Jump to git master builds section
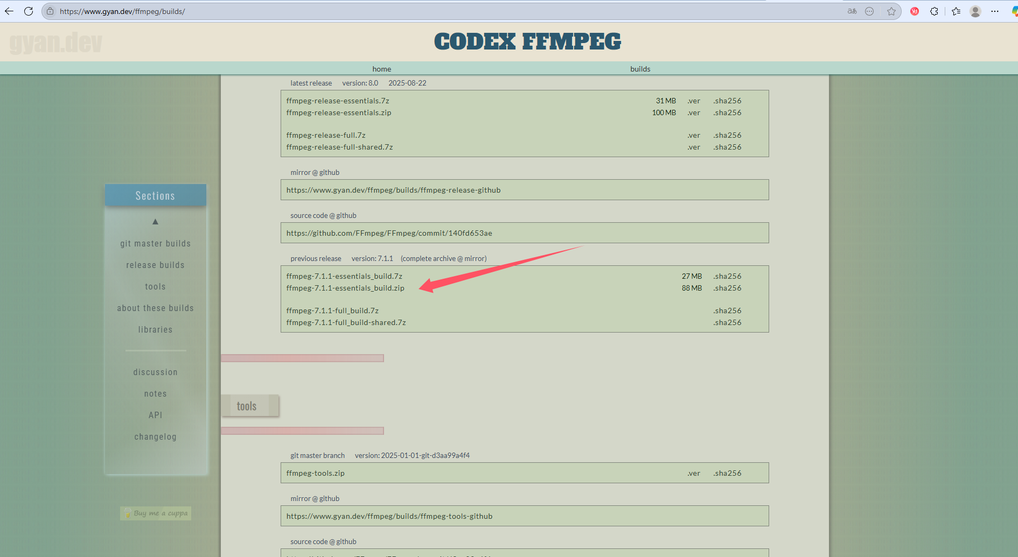This screenshot has width=1018, height=557. click(x=156, y=244)
